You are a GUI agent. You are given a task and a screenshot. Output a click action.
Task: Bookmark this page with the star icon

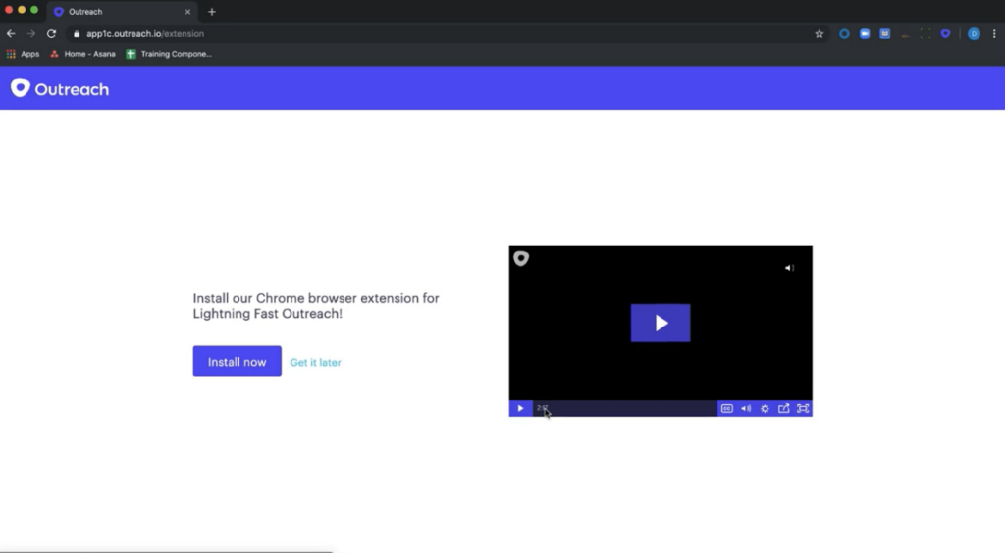pyautogui.click(x=820, y=34)
